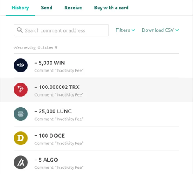Click the chevron next to Download CSV
193x174 pixels.
(177, 30)
